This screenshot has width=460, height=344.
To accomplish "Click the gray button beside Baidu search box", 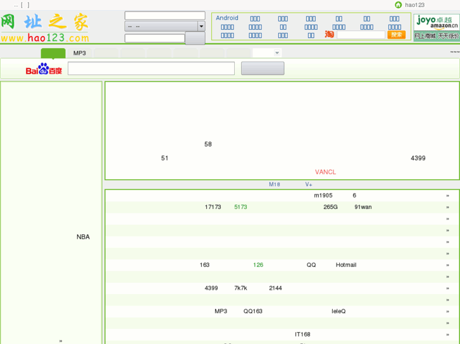I will (263, 68).
